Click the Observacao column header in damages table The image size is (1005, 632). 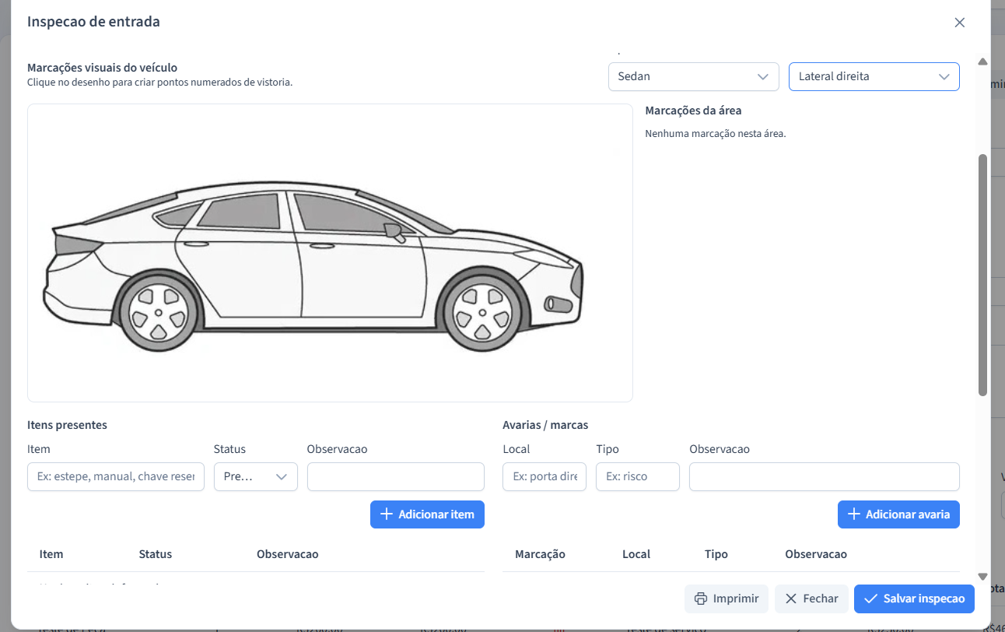point(816,554)
